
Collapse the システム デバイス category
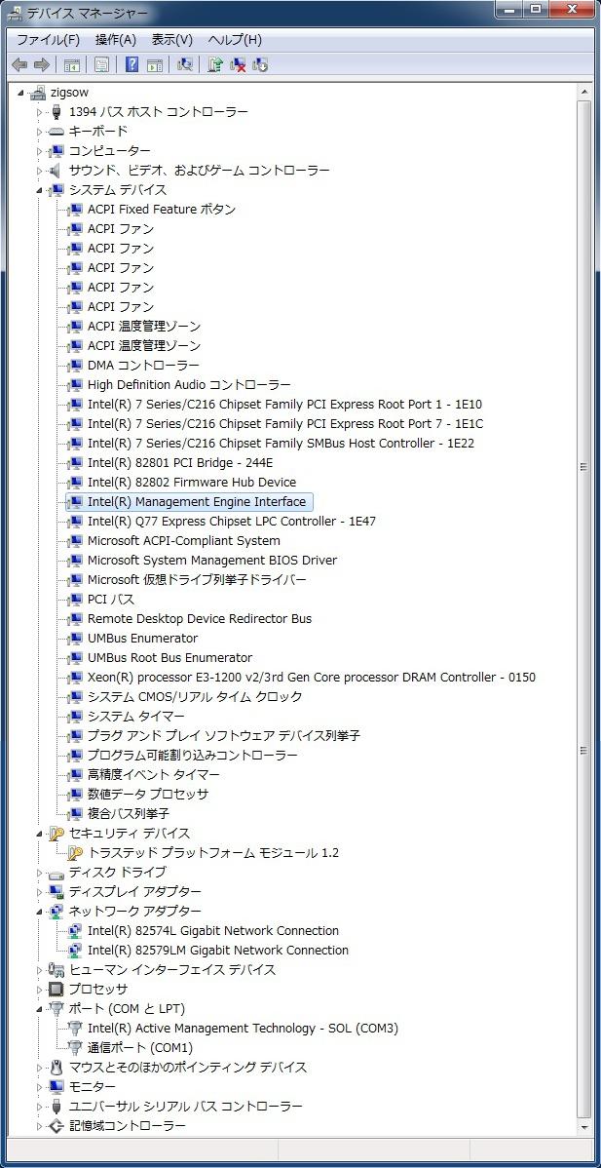(40, 191)
